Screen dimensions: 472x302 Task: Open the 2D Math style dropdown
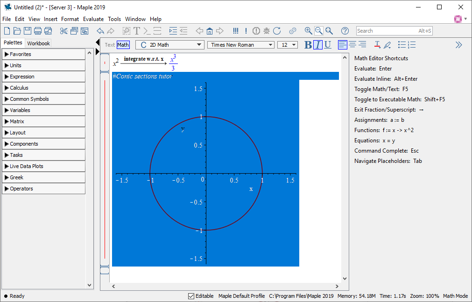tap(170, 45)
